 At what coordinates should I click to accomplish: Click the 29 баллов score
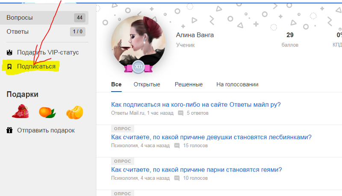[x=290, y=39]
